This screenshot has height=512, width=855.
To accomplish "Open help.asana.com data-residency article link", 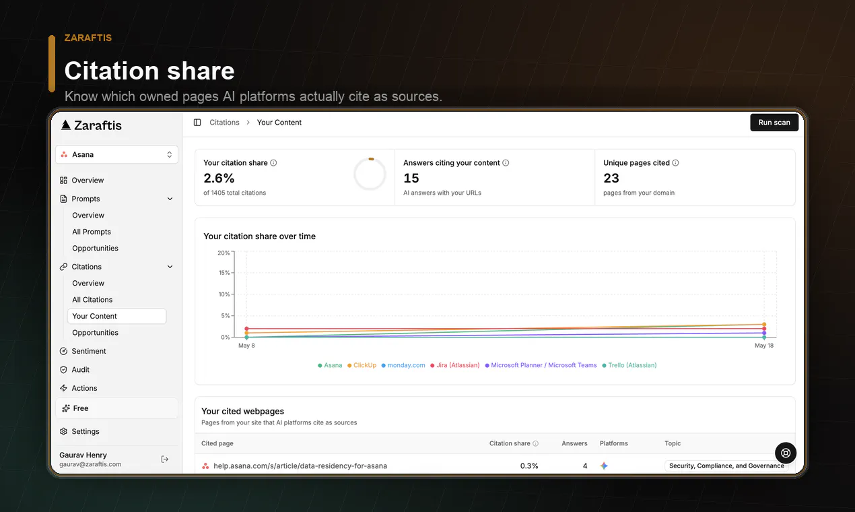I will click(x=300, y=466).
